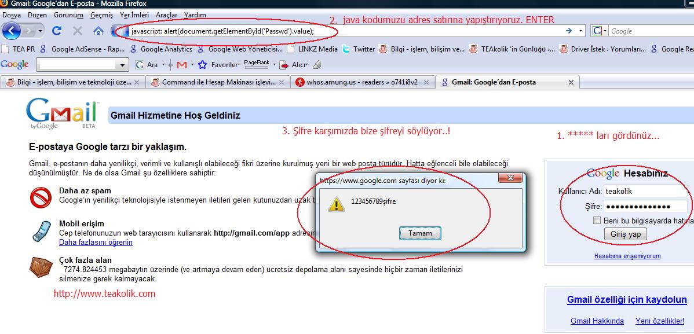Open the Gmail icon on Google Toolbar

(181, 65)
